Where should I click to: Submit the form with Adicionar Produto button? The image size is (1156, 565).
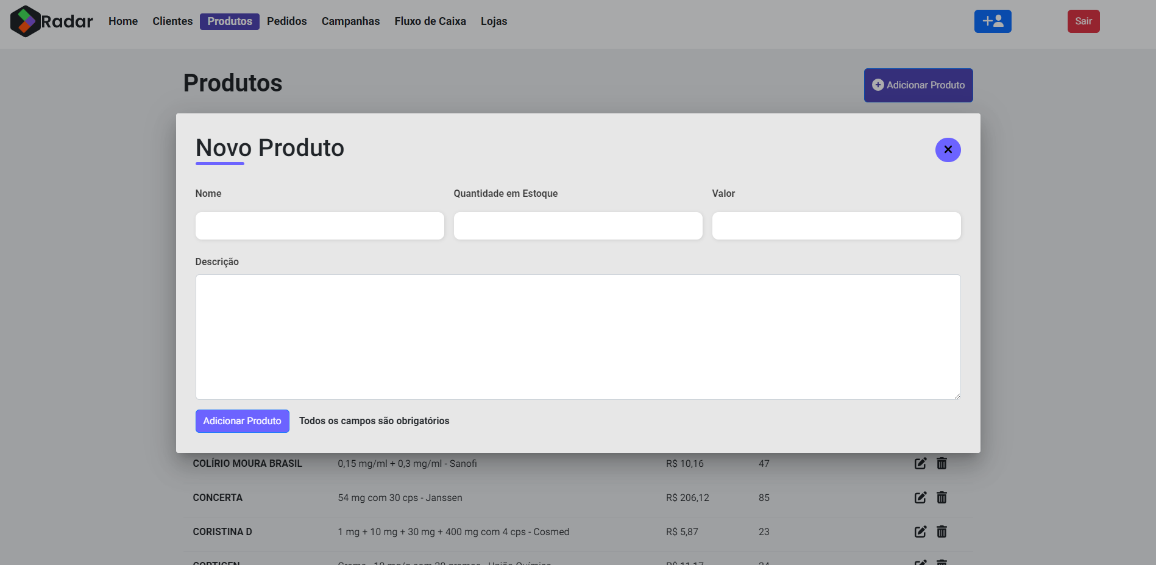point(242,421)
